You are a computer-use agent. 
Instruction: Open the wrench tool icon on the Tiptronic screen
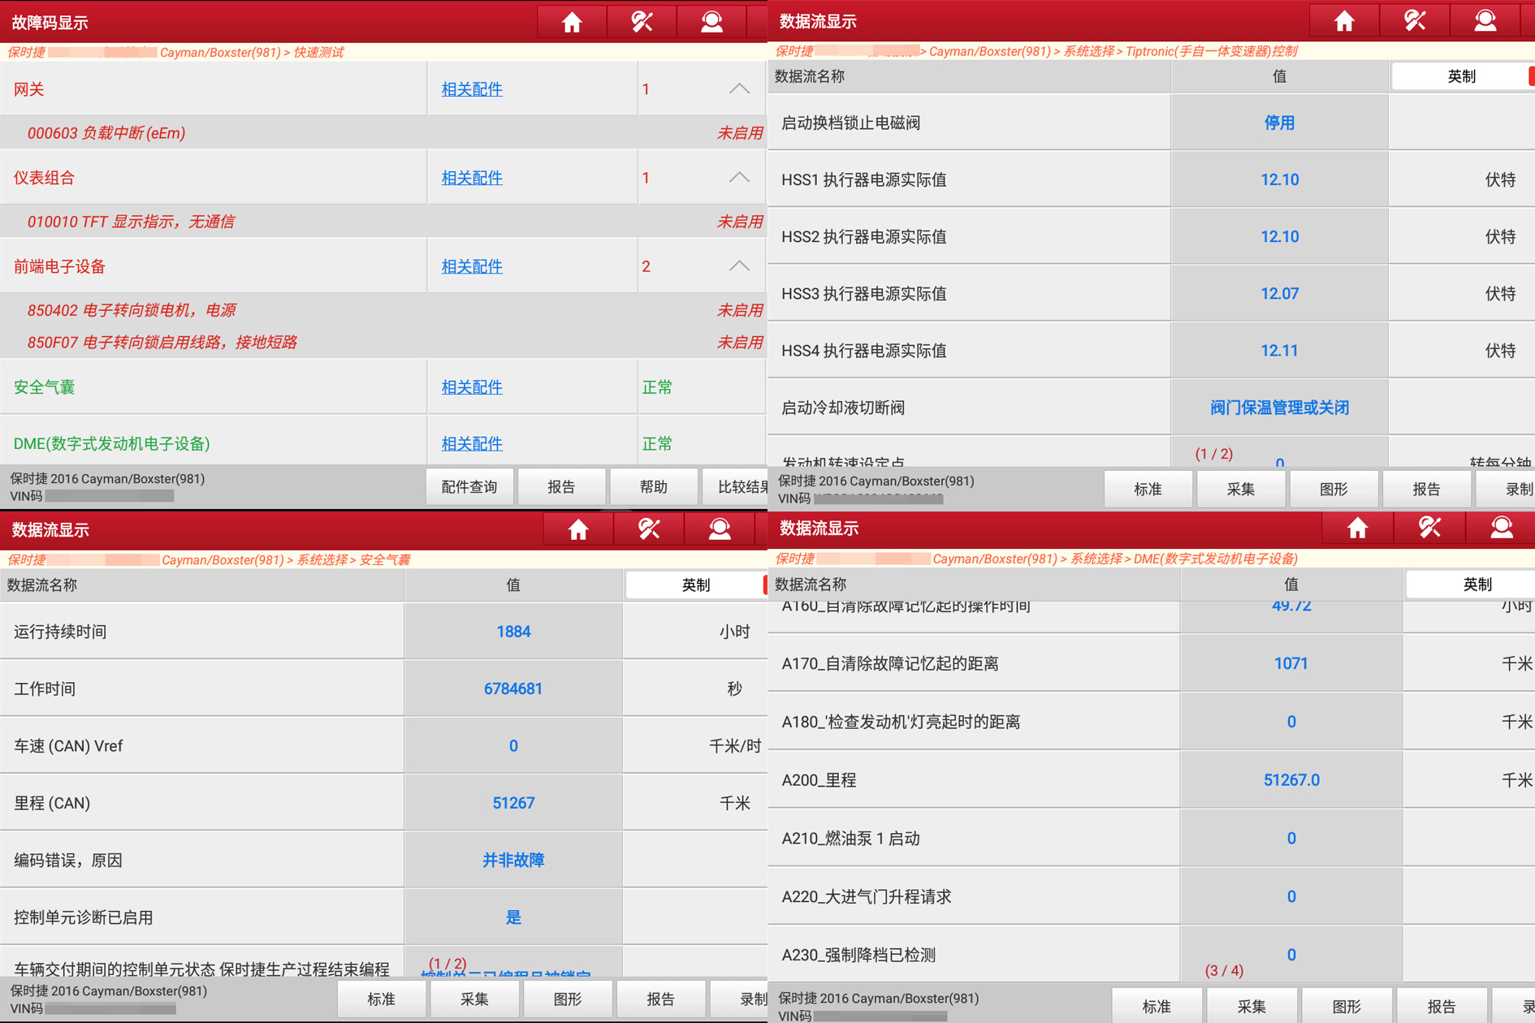click(1415, 21)
